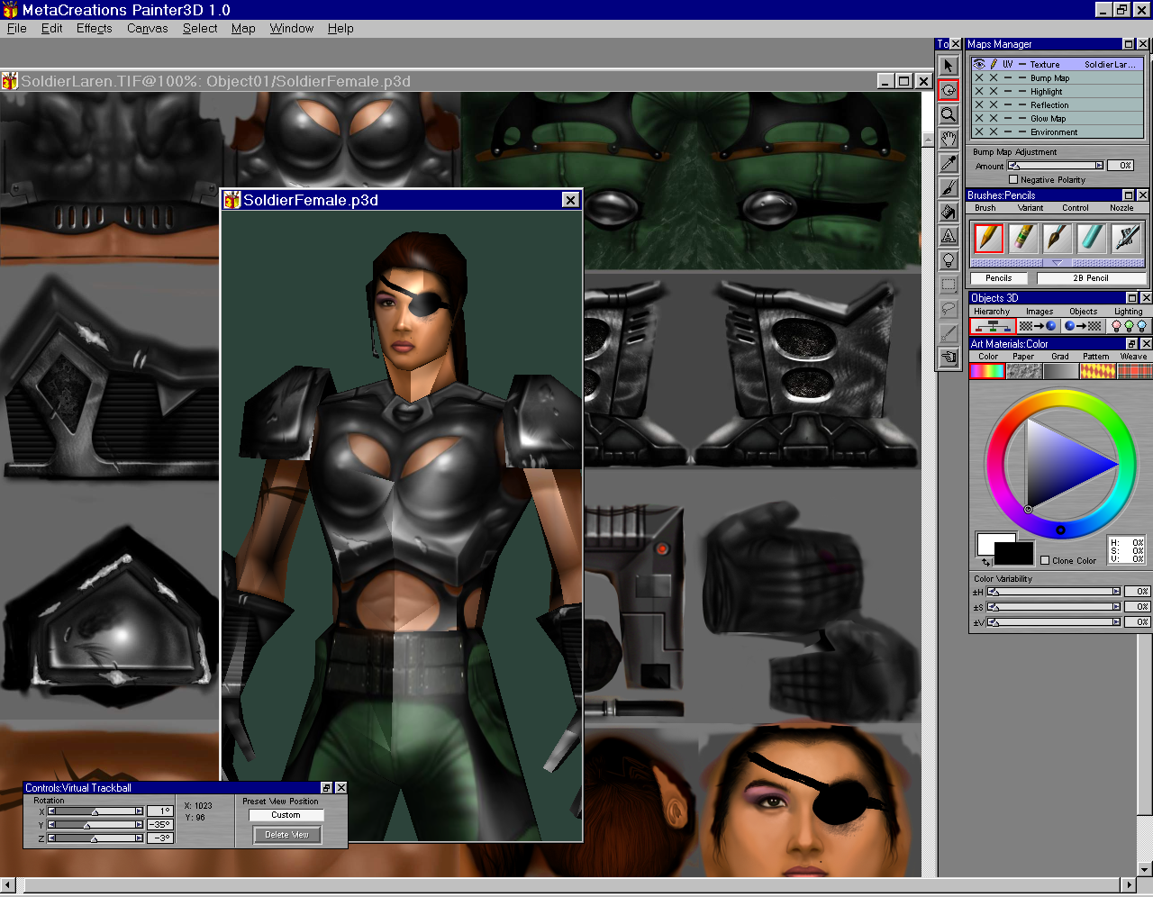
Task: Click the object-to-image mapping icon
Action: pos(1083,326)
